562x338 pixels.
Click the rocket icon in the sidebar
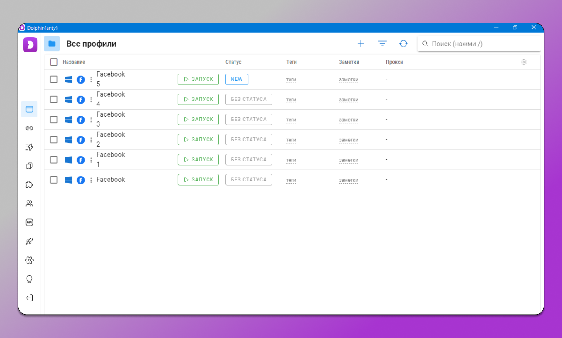[x=29, y=241]
